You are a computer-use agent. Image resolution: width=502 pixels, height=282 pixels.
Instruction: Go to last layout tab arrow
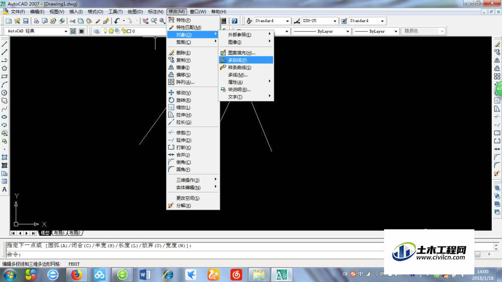(x=33, y=233)
